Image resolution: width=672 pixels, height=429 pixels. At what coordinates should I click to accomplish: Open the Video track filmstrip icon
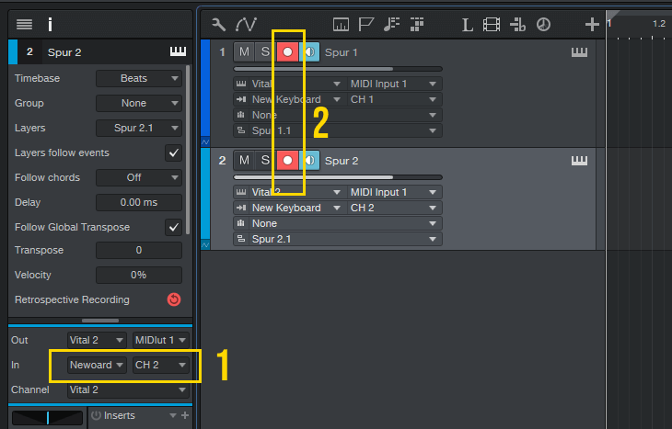pyautogui.click(x=492, y=25)
